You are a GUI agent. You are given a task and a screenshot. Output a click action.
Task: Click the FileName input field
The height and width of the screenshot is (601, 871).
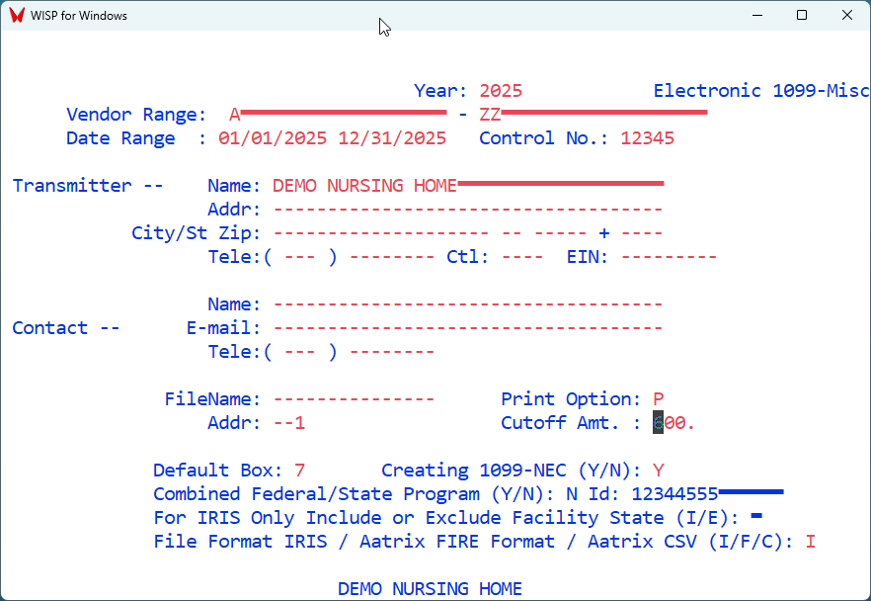pos(354,399)
